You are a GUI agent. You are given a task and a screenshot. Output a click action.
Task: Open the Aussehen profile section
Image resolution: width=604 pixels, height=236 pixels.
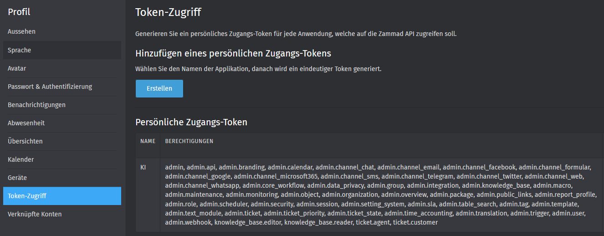[x=21, y=31]
